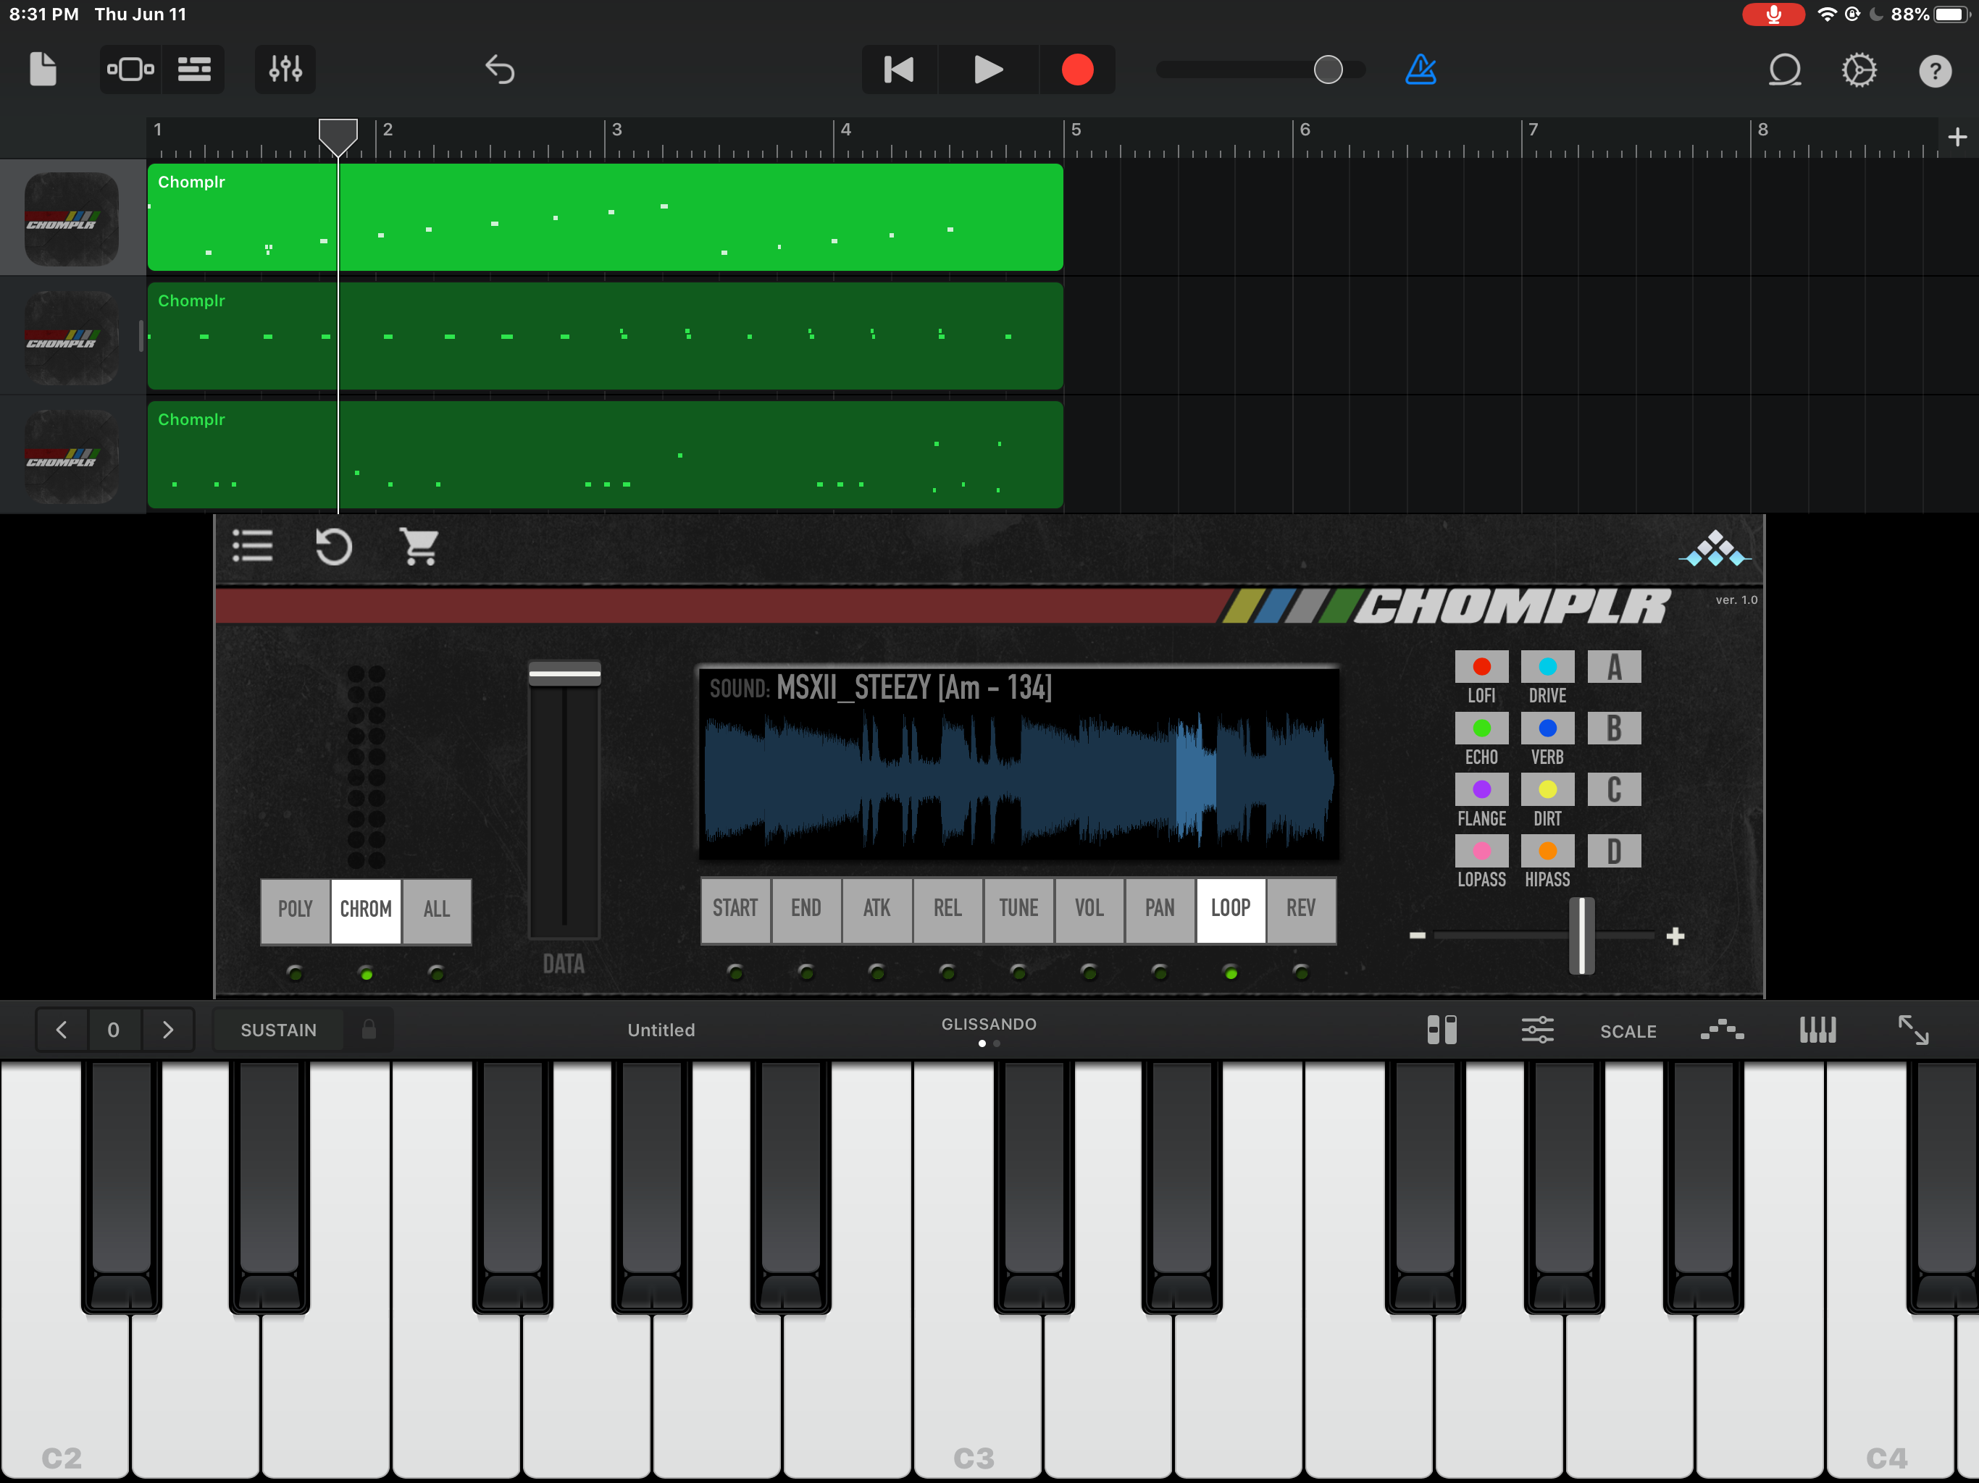
Task: Toggle the LOFI effect button
Action: pos(1481,667)
